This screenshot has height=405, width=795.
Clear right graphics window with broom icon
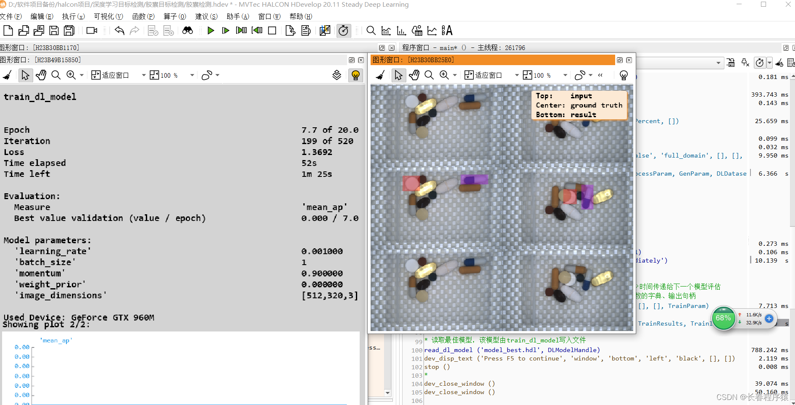click(x=380, y=75)
